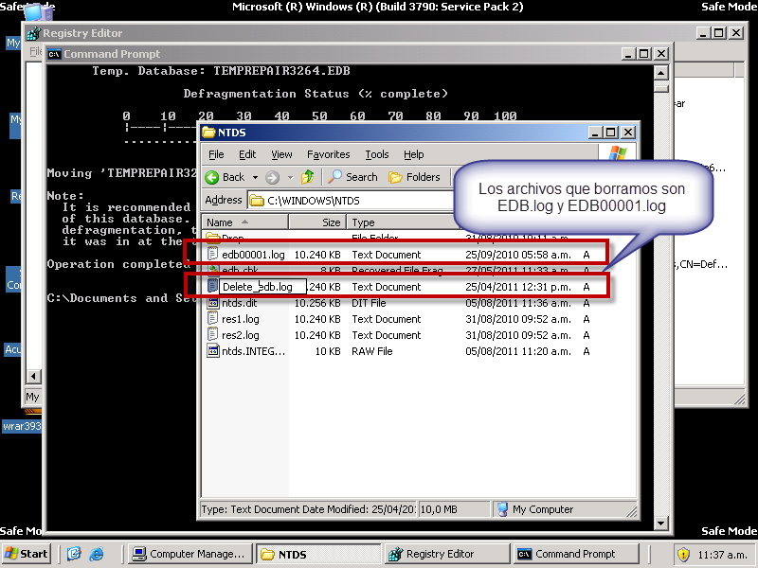Click the Command Prompt scrollbar up arrow
Viewport: 758px width, 568px height.
[663, 71]
